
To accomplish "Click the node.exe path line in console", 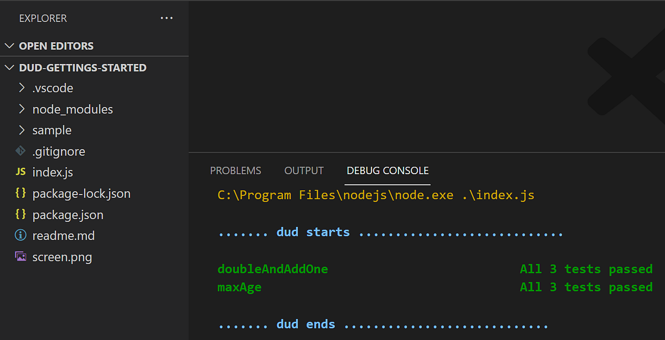I will coord(375,195).
